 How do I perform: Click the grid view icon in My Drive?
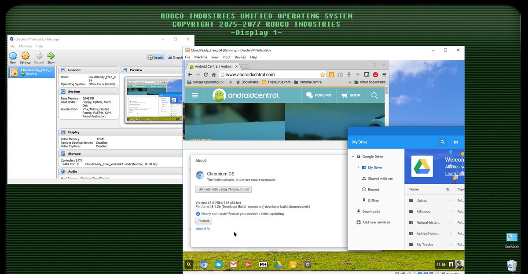(x=456, y=142)
